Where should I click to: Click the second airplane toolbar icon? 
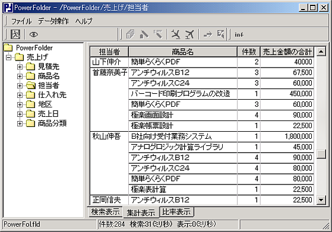[x=189, y=34]
